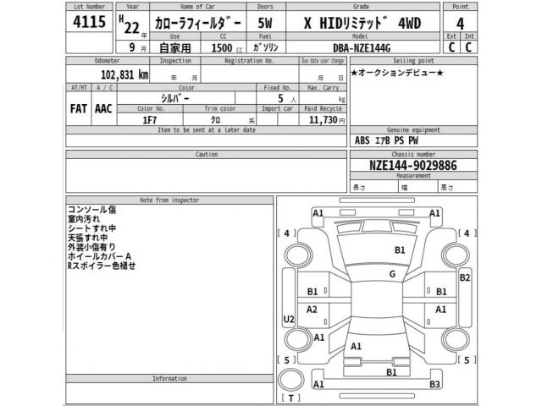Click the odometer reading 102,831 km

(x=124, y=74)
